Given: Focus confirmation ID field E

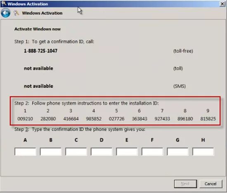Looking at the screenshot, I should [x=127, y=152].
